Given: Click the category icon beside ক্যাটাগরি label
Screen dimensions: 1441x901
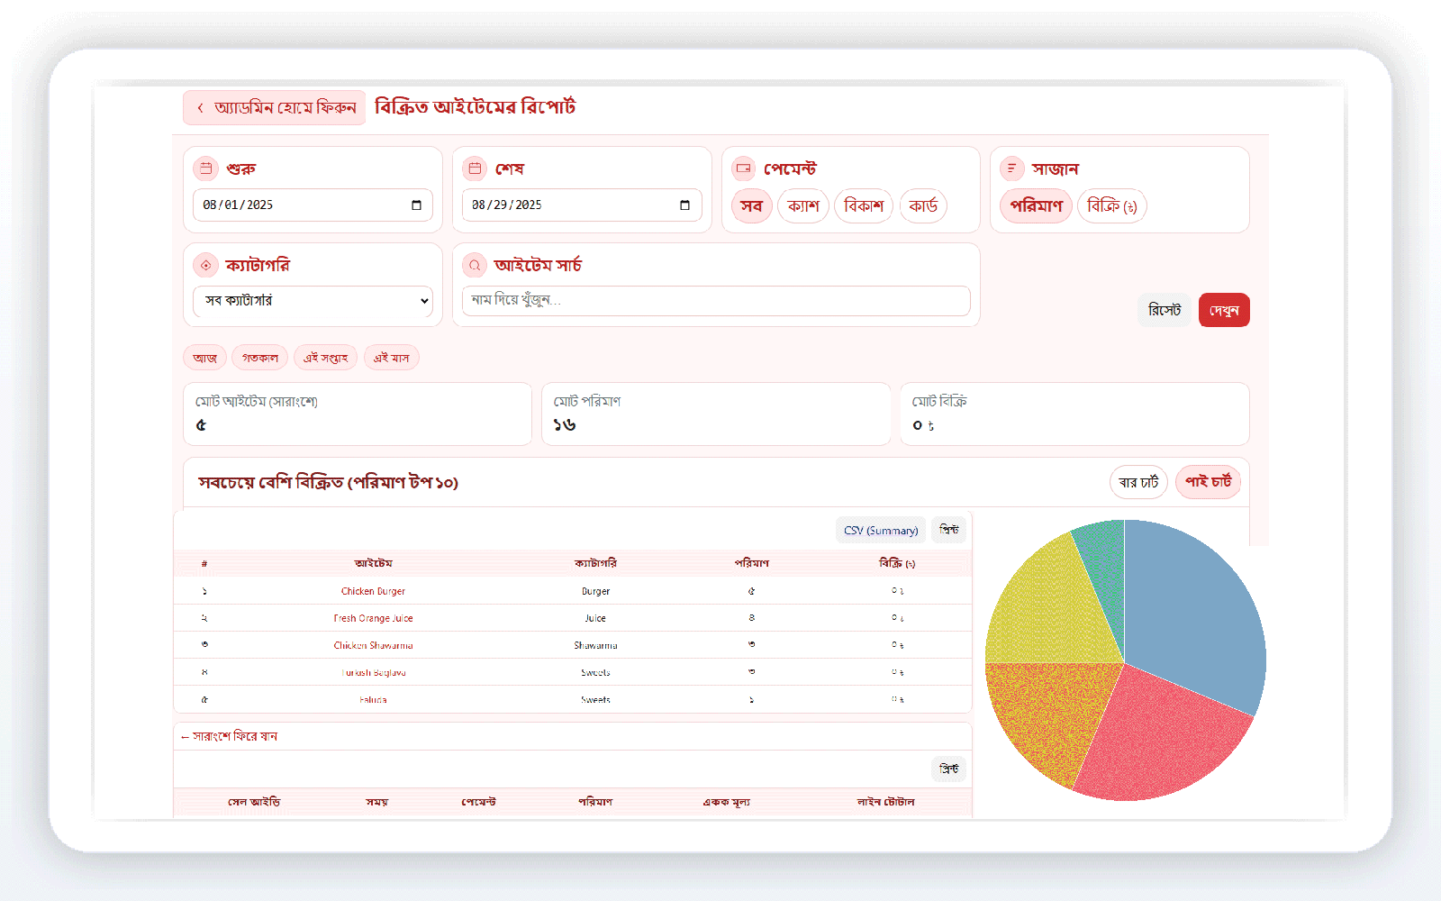Looking at the screenshot, I should [x=205, y=265].
